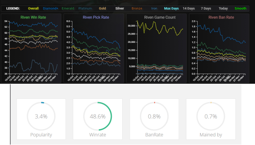Image resolution: width=255 pixels, height=145 pixels.
Task: Click the Riven Pick Rate chart title
Action: pyautogui.click(x=96, y=17)
